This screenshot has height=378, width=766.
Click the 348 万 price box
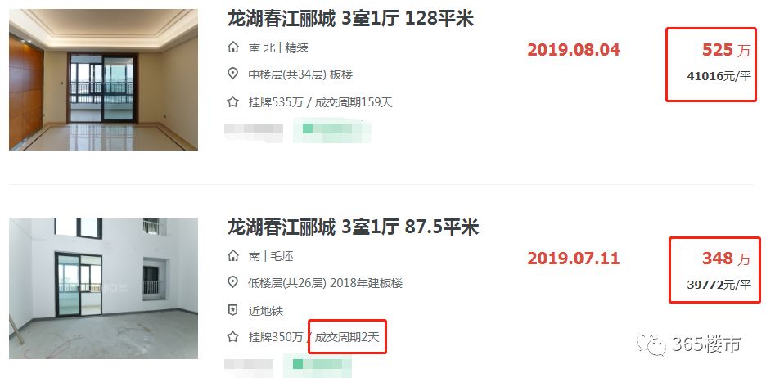click(x=714, y=269)
